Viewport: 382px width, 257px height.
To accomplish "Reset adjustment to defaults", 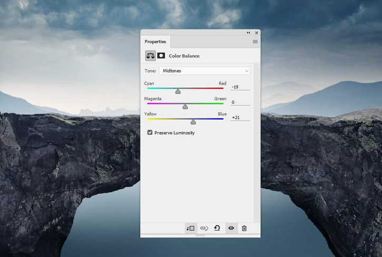I will coord(217,228).
